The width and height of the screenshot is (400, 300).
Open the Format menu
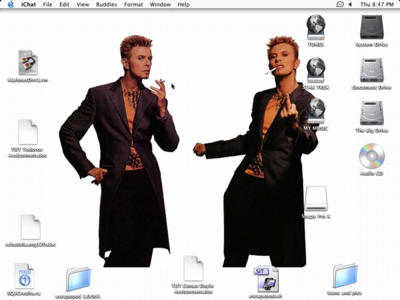click(x=133, y=5)
